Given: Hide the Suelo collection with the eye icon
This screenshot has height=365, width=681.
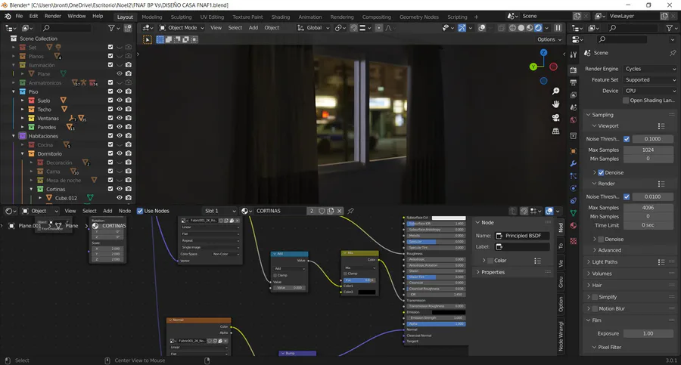Looking at the screenshot, I should pos(120,100).
